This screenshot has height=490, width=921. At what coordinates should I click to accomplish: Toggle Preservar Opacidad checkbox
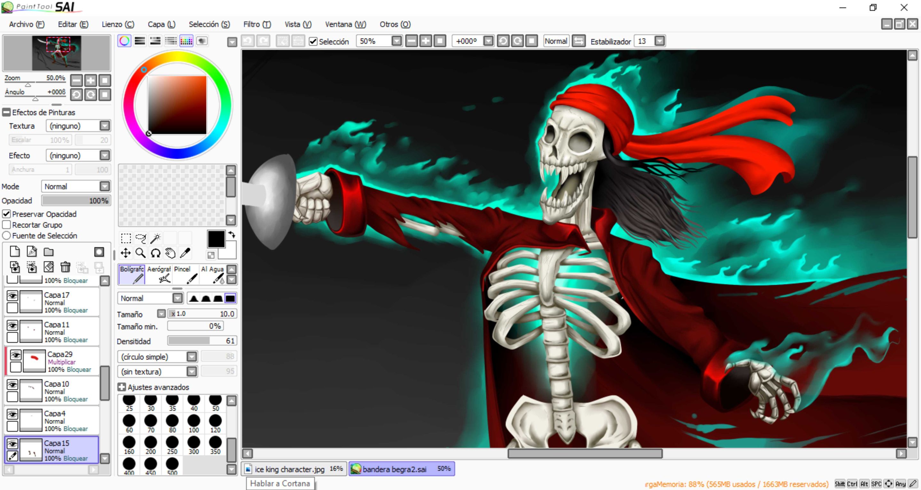point(6,214)
